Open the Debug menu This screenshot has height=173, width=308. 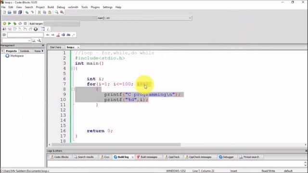point(61,7)
